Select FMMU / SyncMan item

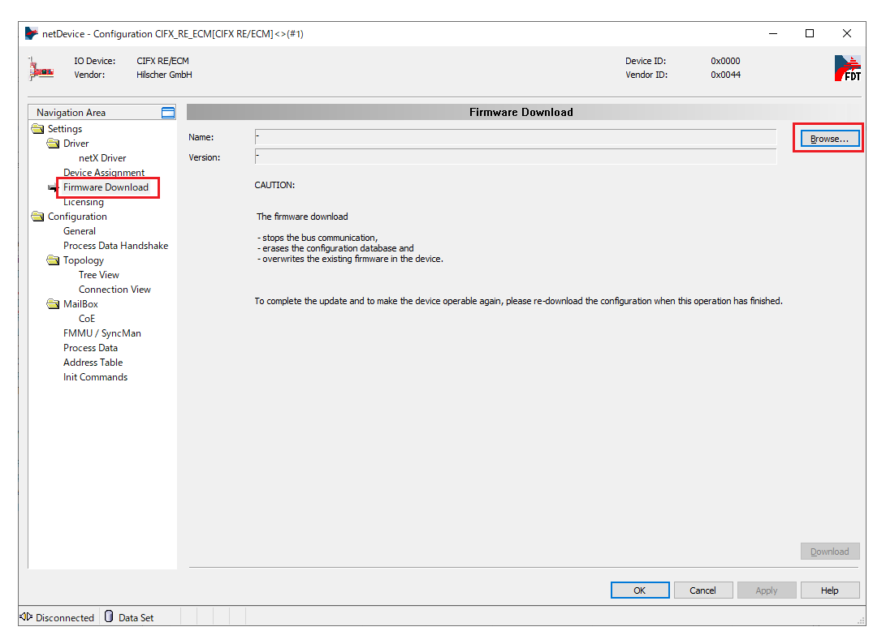pyautogui.click(x=102, y=333)
